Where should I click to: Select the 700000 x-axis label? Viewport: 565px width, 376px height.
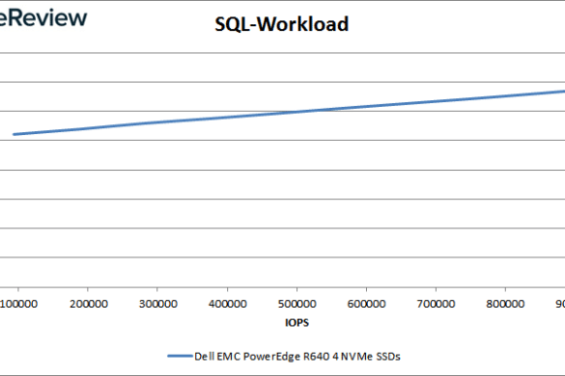coord(436,304)
